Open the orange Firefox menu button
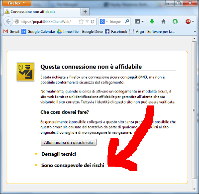 [16, 3]
